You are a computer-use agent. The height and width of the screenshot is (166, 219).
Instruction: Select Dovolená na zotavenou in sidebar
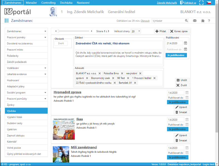(x=26, y=44)
